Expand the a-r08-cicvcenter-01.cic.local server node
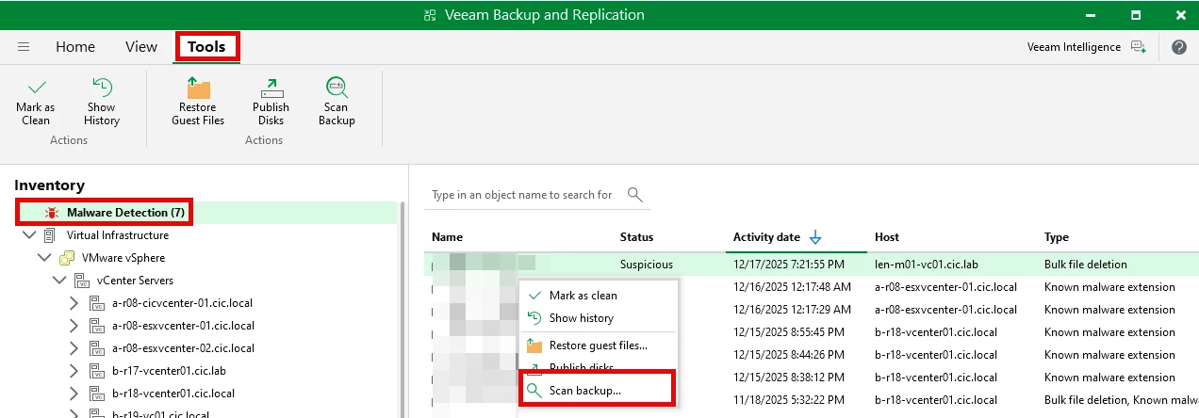This screenshot has width=1199, height=418. coord(74,303)
